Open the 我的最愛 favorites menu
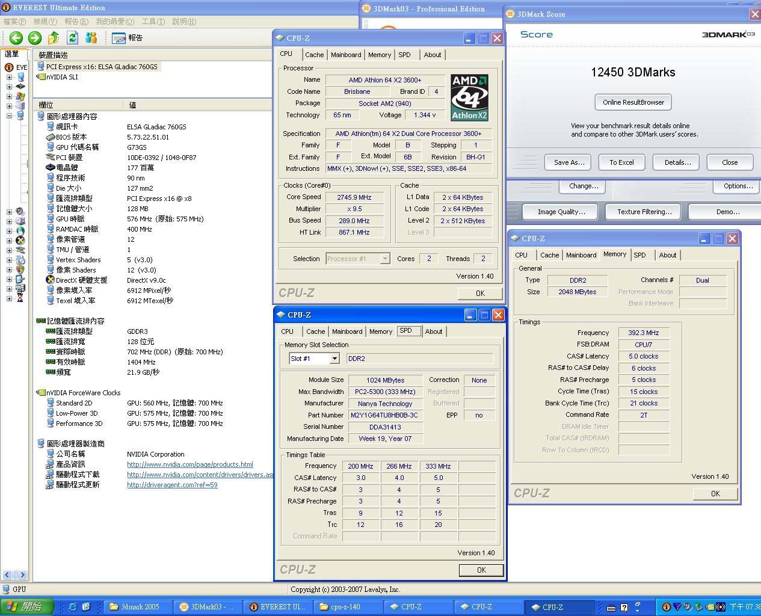Screen dimensions: 761x616 coord(116,22)
